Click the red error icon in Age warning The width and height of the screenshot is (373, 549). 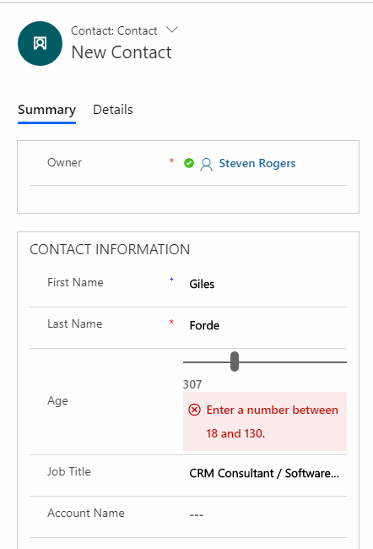coord(195,410)
